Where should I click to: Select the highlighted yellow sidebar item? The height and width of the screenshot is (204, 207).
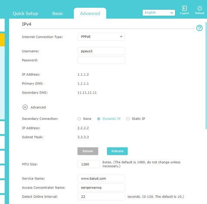[2, 40]
